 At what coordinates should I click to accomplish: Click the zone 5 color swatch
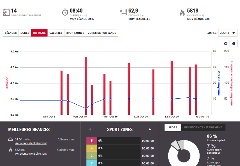pos(92,141)
